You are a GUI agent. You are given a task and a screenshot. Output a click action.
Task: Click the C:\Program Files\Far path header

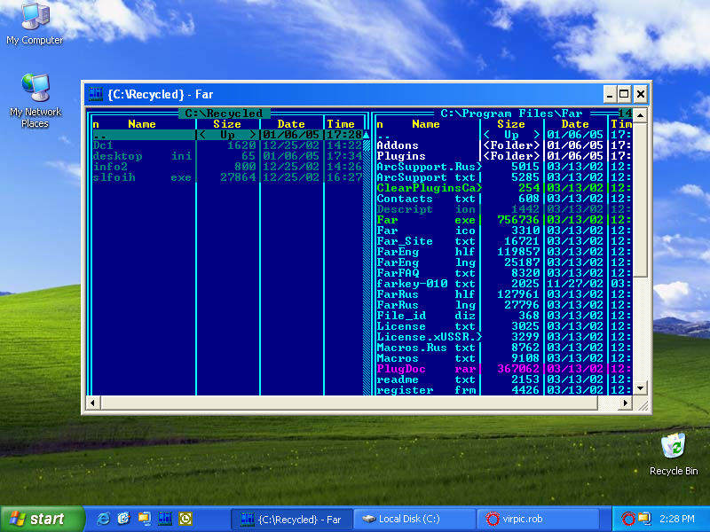[512, 113]
